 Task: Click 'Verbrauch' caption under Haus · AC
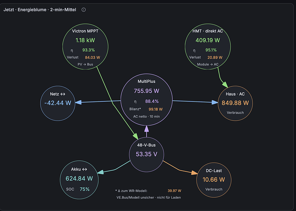click(235, 113)
